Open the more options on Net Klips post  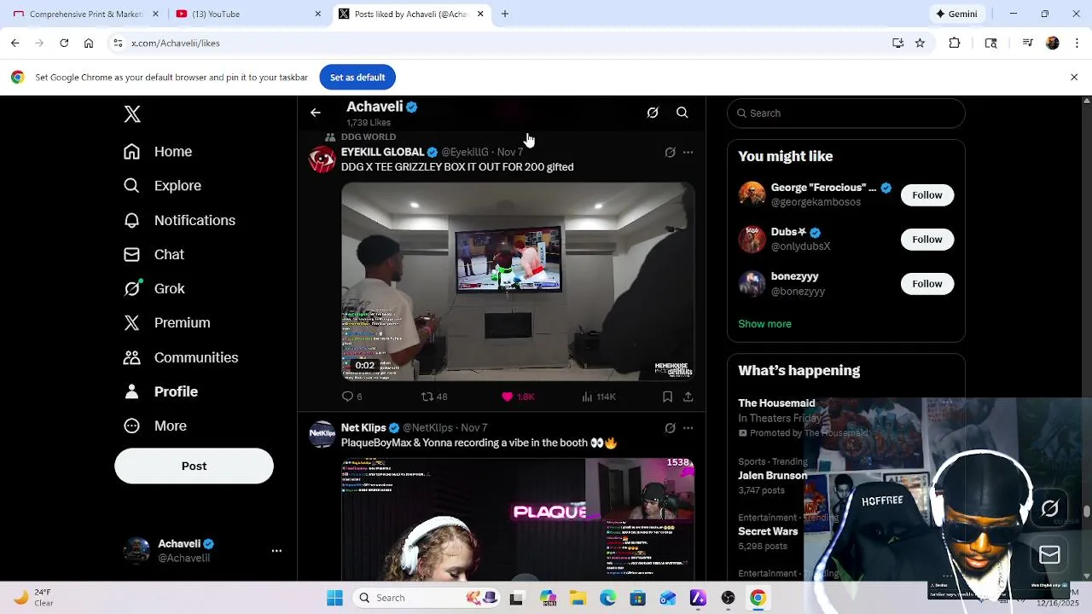(688, 428)
